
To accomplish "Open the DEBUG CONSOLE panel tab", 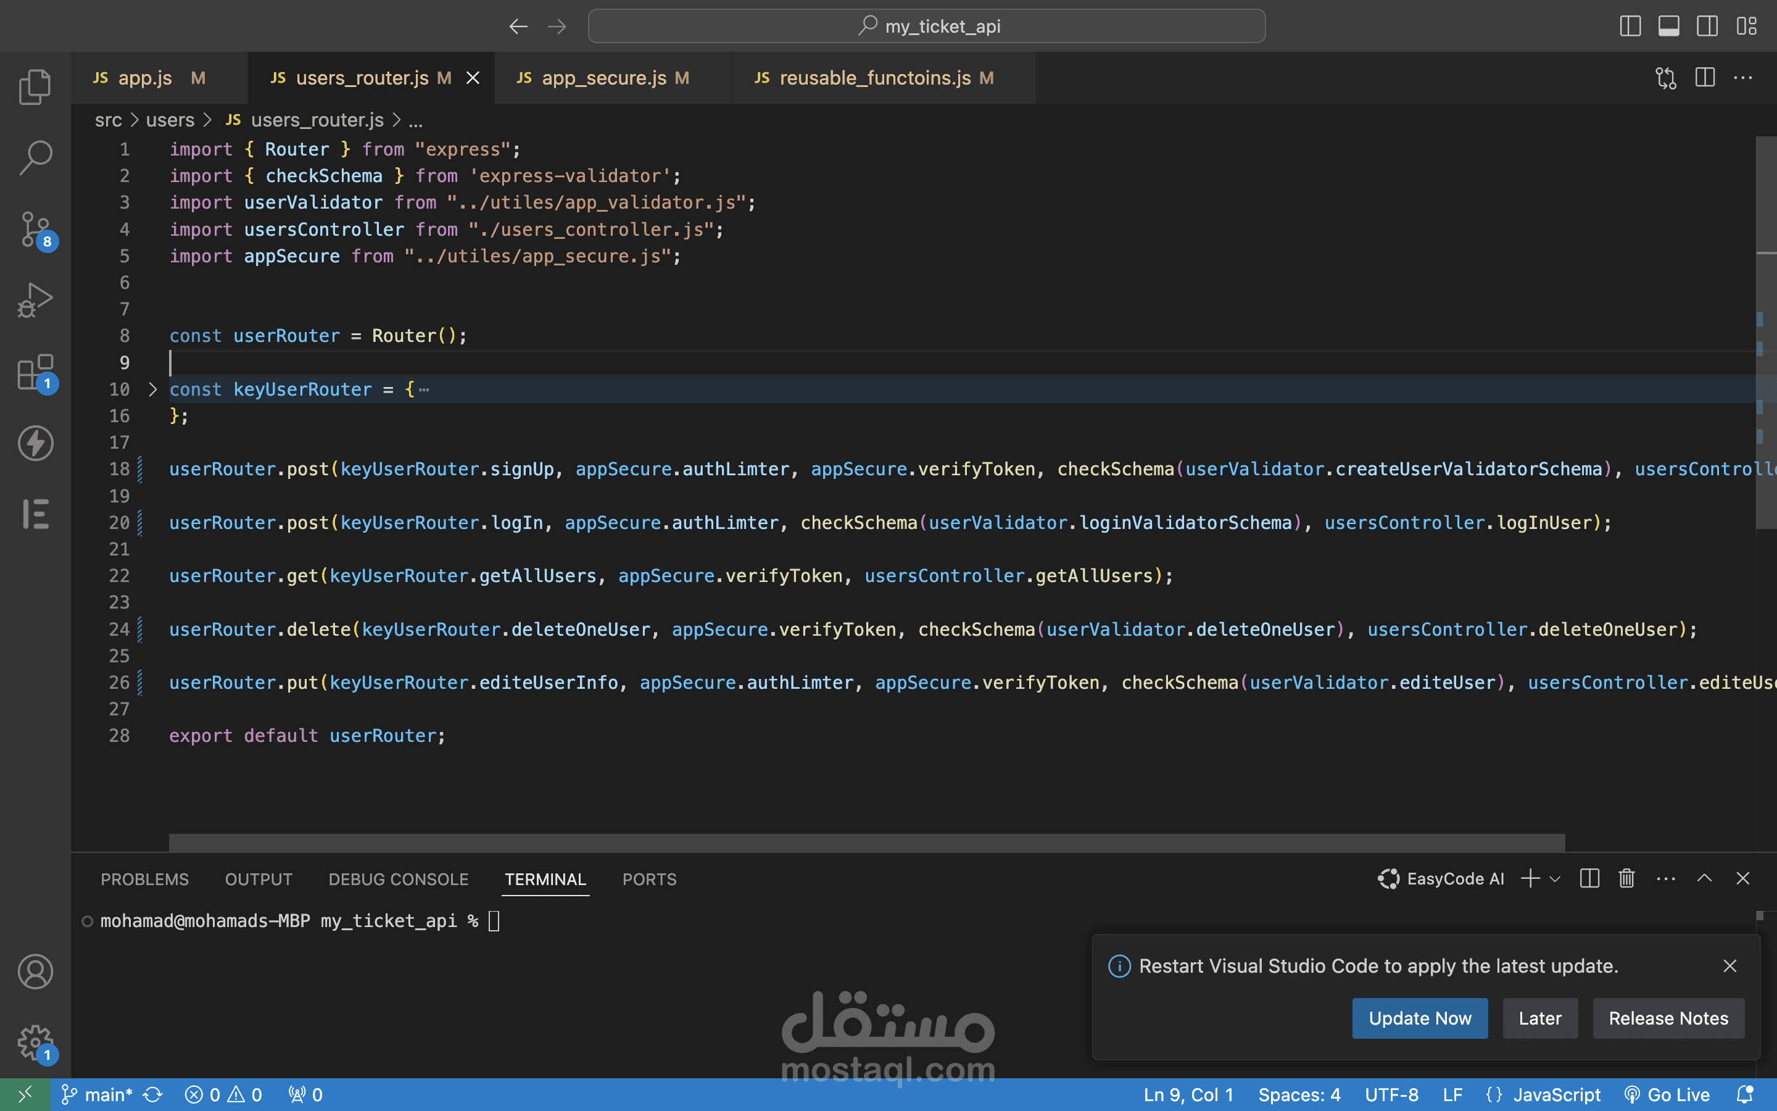I will (x=398, y=879).
